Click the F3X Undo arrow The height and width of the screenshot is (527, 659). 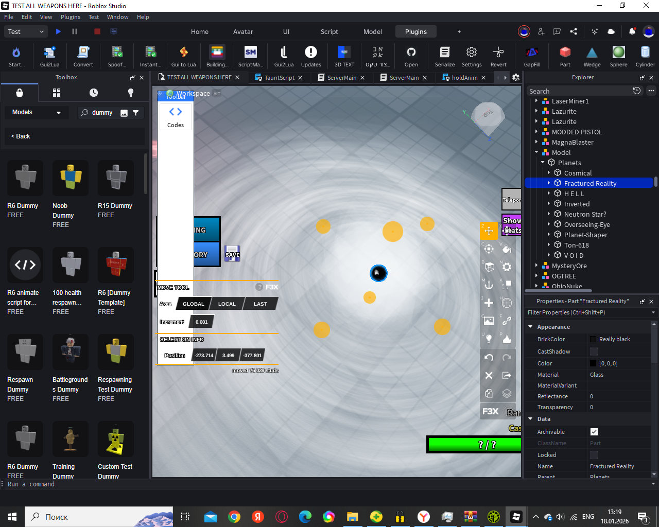pyautogui.click(x=489, y=358)
